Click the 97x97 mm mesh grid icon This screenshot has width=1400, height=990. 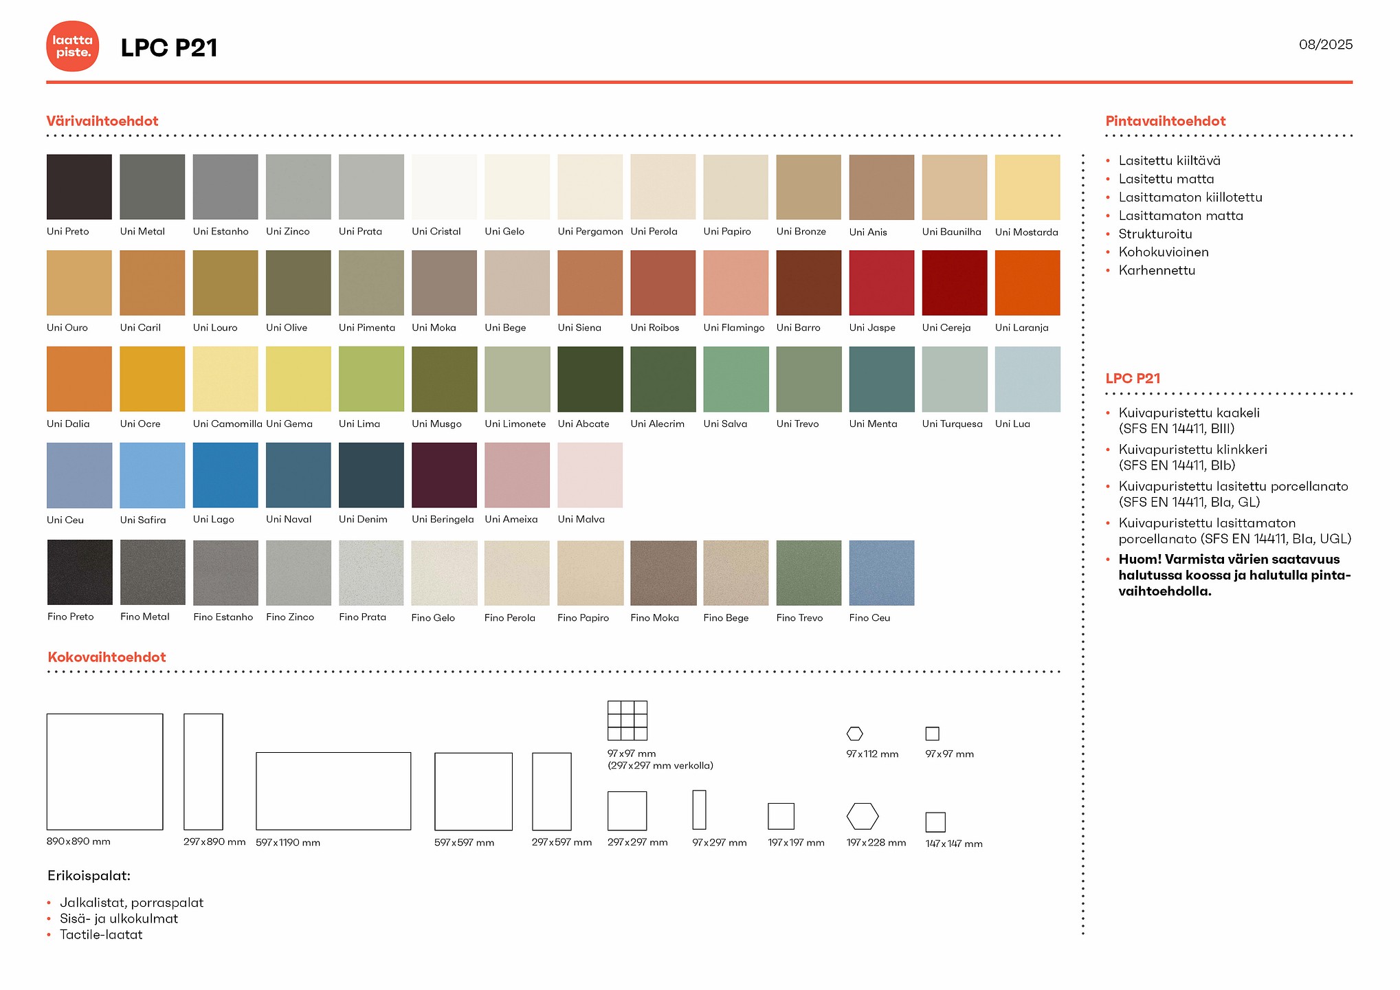click(x=627, y=720)
